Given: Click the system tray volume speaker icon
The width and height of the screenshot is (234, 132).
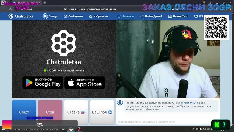Looking at the screenshot, I should coord(208,129).
